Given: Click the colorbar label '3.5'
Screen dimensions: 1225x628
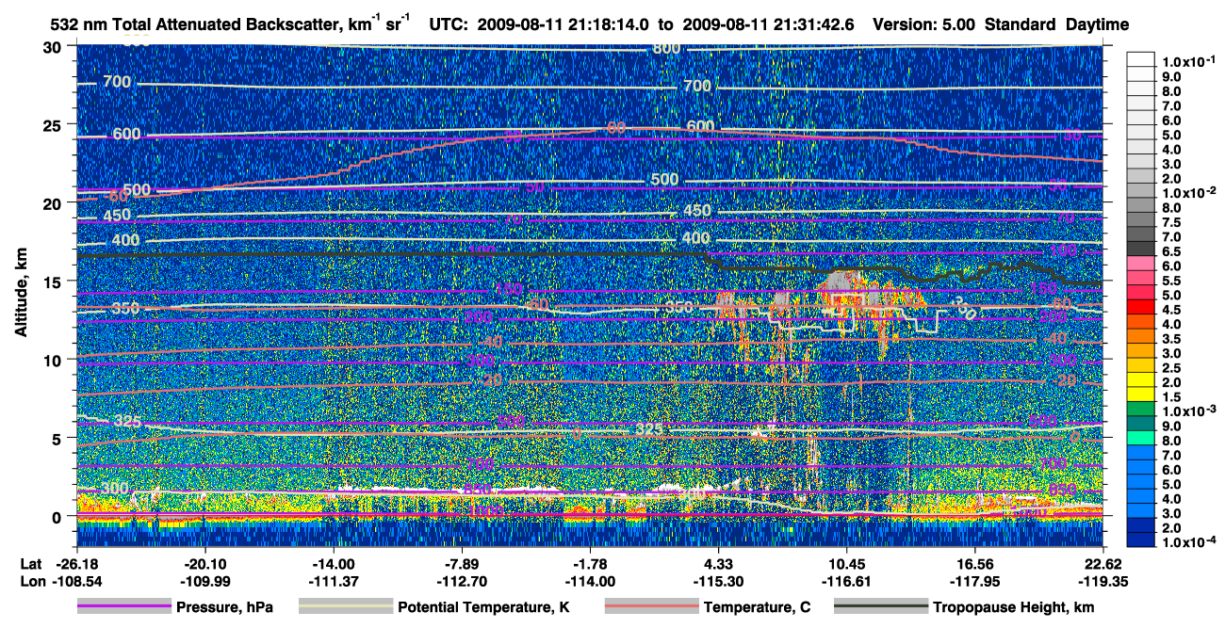Looking at the screenshot, I should (x=1172, y=339).
